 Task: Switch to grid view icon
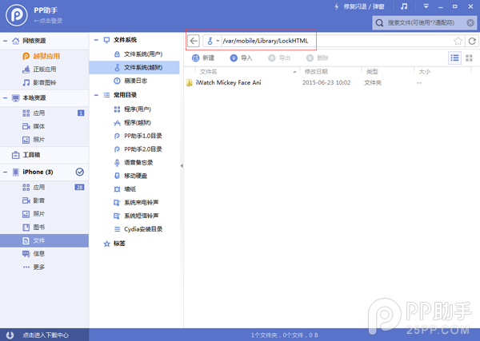(x=469, y=57)
